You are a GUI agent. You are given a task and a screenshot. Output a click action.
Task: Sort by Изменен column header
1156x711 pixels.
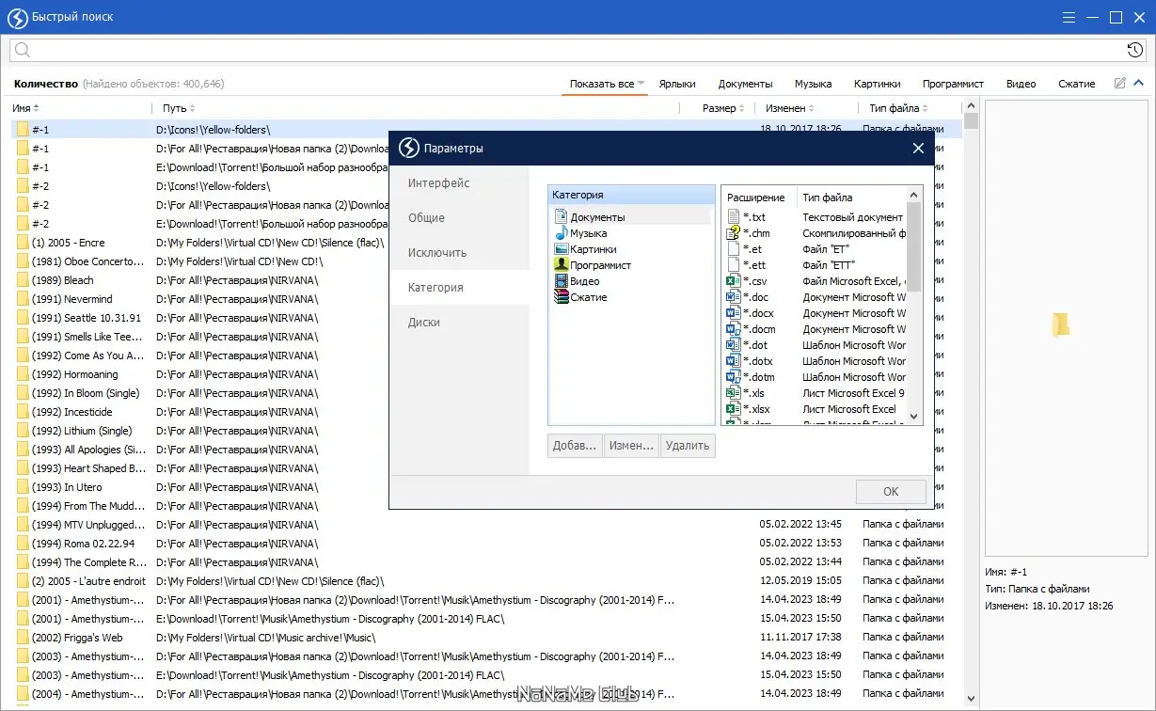click(789, 108)
